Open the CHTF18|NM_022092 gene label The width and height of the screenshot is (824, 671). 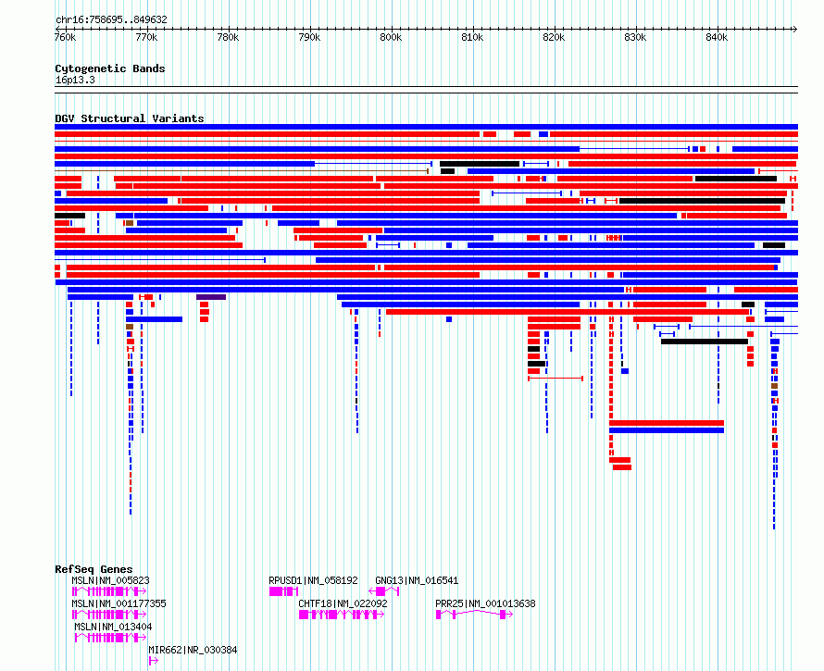pos(343,603)
